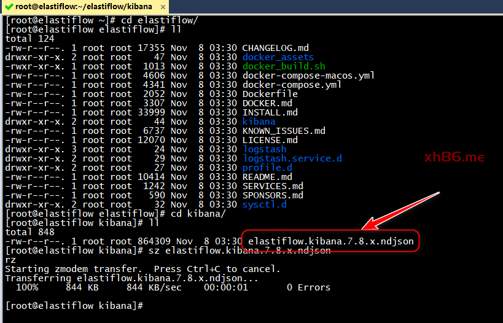The height and width of the screenshot is (323, 503).
Task: Place cursor at the last kibana prompt
Action: click(146, 306)
